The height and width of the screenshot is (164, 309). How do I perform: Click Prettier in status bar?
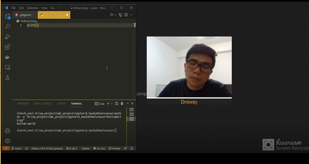tap(115, 148)
